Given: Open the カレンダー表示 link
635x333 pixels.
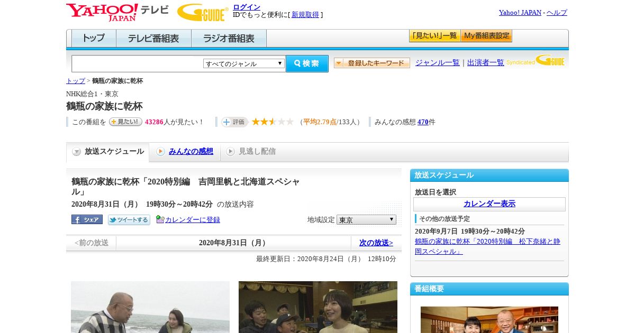Looking at the screenshot, I should (x=489, y=204).
